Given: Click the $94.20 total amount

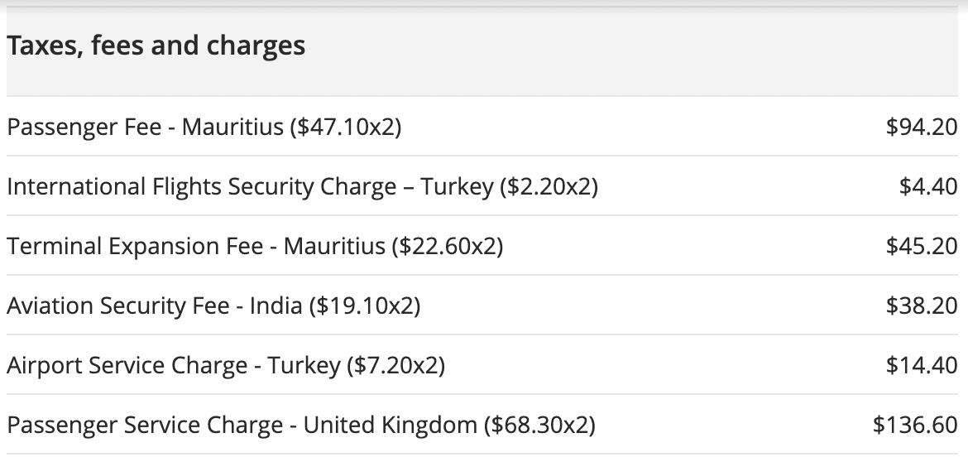Looking at the screenshot, I should 921,127.
